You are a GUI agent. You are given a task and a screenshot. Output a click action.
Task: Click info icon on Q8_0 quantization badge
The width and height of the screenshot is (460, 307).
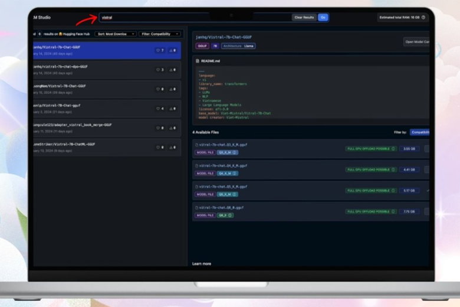pyautogui.click(x=230, y=215)
